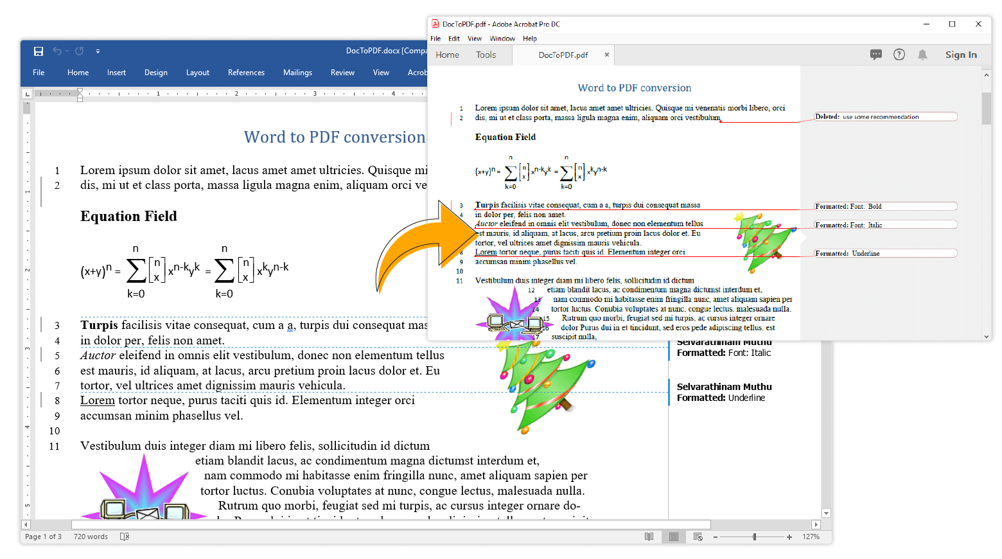Click the Christmas tree image in PDF

tap(764, 242)
